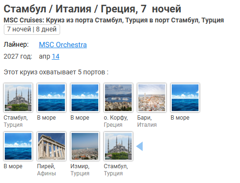Open the MSC Orchestra liner link
This screenshot has width=240, height=183.
(63, 45)
